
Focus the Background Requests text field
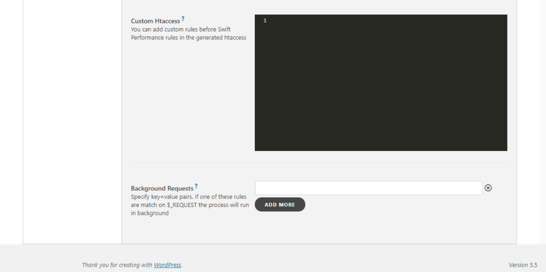click(369, 188)
